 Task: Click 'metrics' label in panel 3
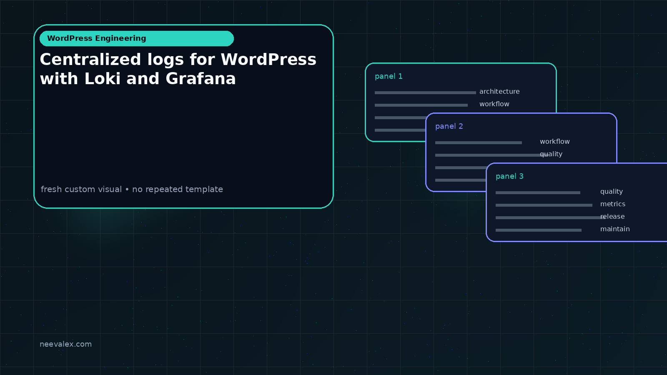point(613,204)
